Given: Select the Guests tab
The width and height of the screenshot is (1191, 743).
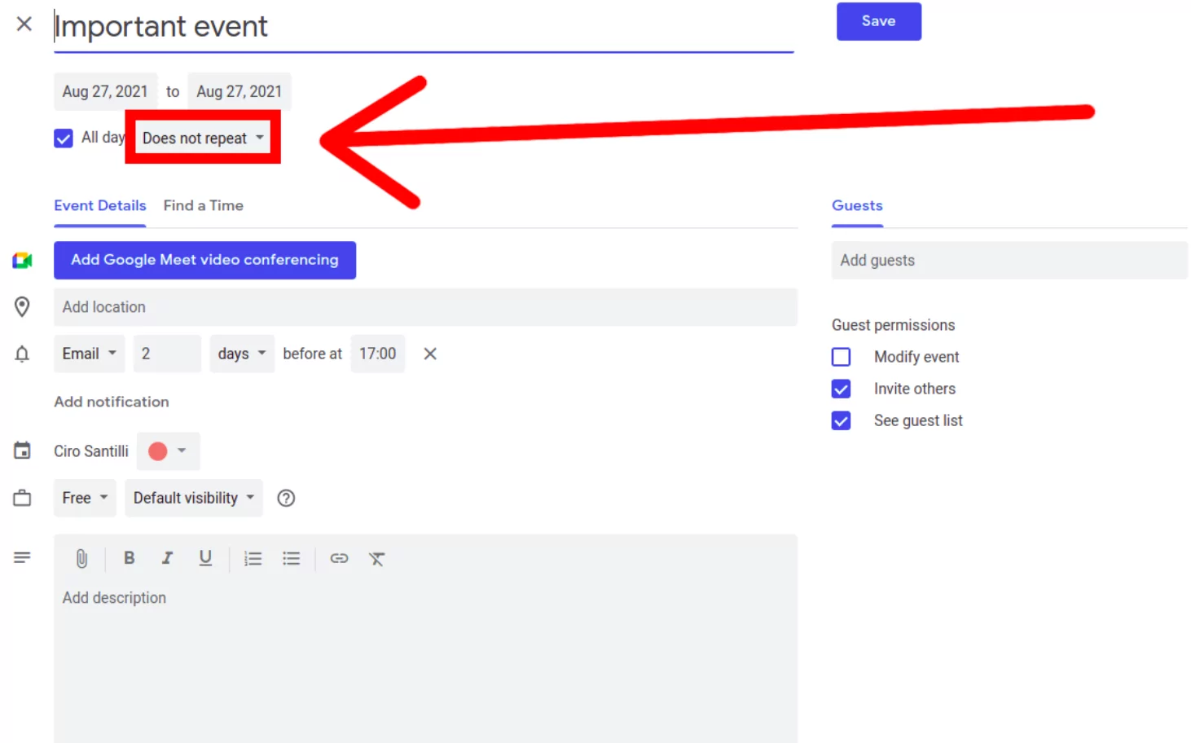Looking at the screenshot, I should 857,206.
